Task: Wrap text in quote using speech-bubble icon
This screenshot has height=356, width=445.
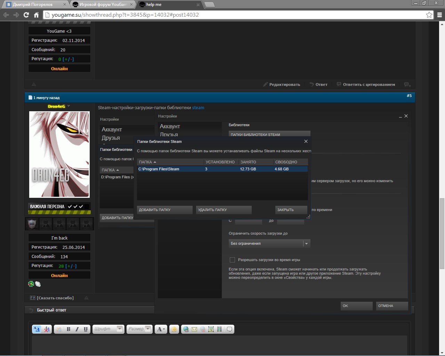Action: tap(229, 329)
